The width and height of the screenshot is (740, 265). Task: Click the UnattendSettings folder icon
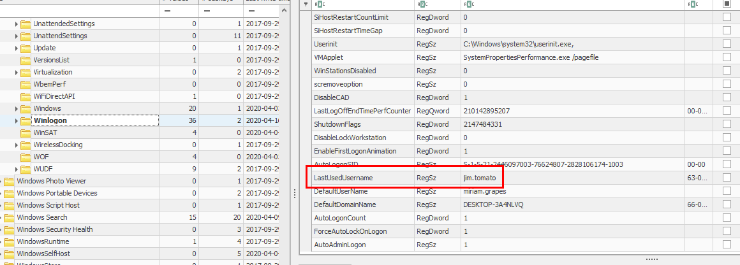click(26, 36)
